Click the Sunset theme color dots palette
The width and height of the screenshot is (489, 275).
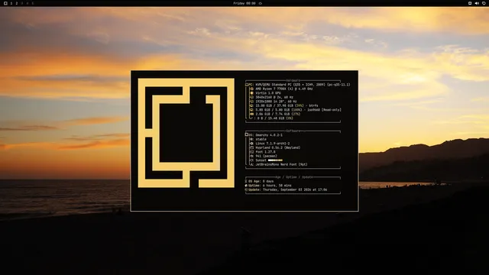pos(275,160)
